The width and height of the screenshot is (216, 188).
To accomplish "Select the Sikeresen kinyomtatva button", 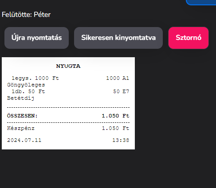I will click(118, 38).
